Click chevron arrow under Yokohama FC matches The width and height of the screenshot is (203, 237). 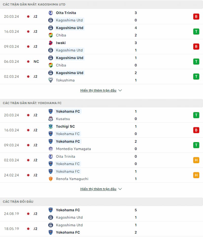pyautogui.click(x=120, y=189)
